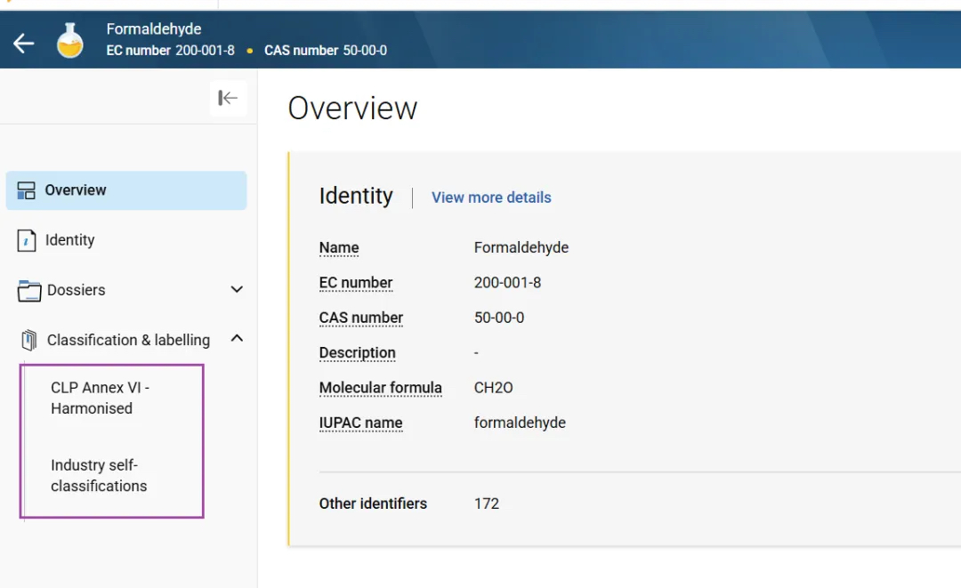Viewport: 961px width, 588px height.
Task: Click the Classification & labelling books icon
Action: coord(28,340)
